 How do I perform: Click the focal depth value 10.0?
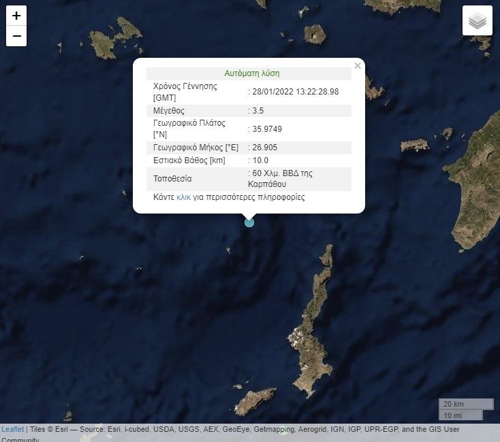click(x=260, y=160)
